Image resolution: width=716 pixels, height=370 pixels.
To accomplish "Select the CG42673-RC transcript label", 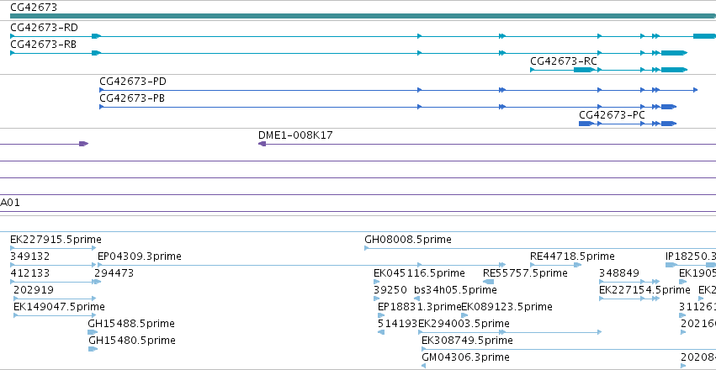I will click(564, 61).
